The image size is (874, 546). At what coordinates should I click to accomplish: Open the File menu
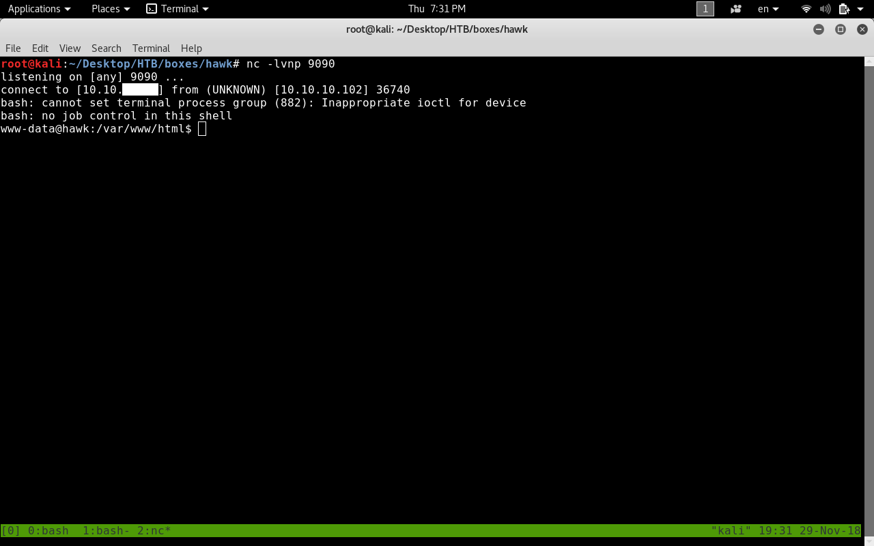[13, 48]
